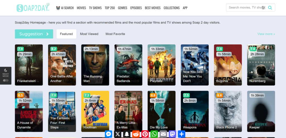Open Now You See Me poster

coord(195,65)
